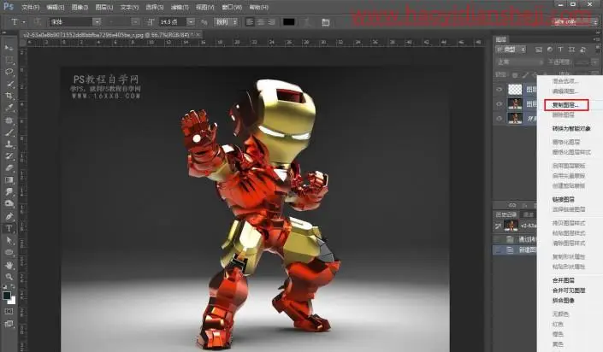This screenshot has width=603, height=352.
Task: Click the adjustment layer filter icon
Action: [x=550, y=50]
